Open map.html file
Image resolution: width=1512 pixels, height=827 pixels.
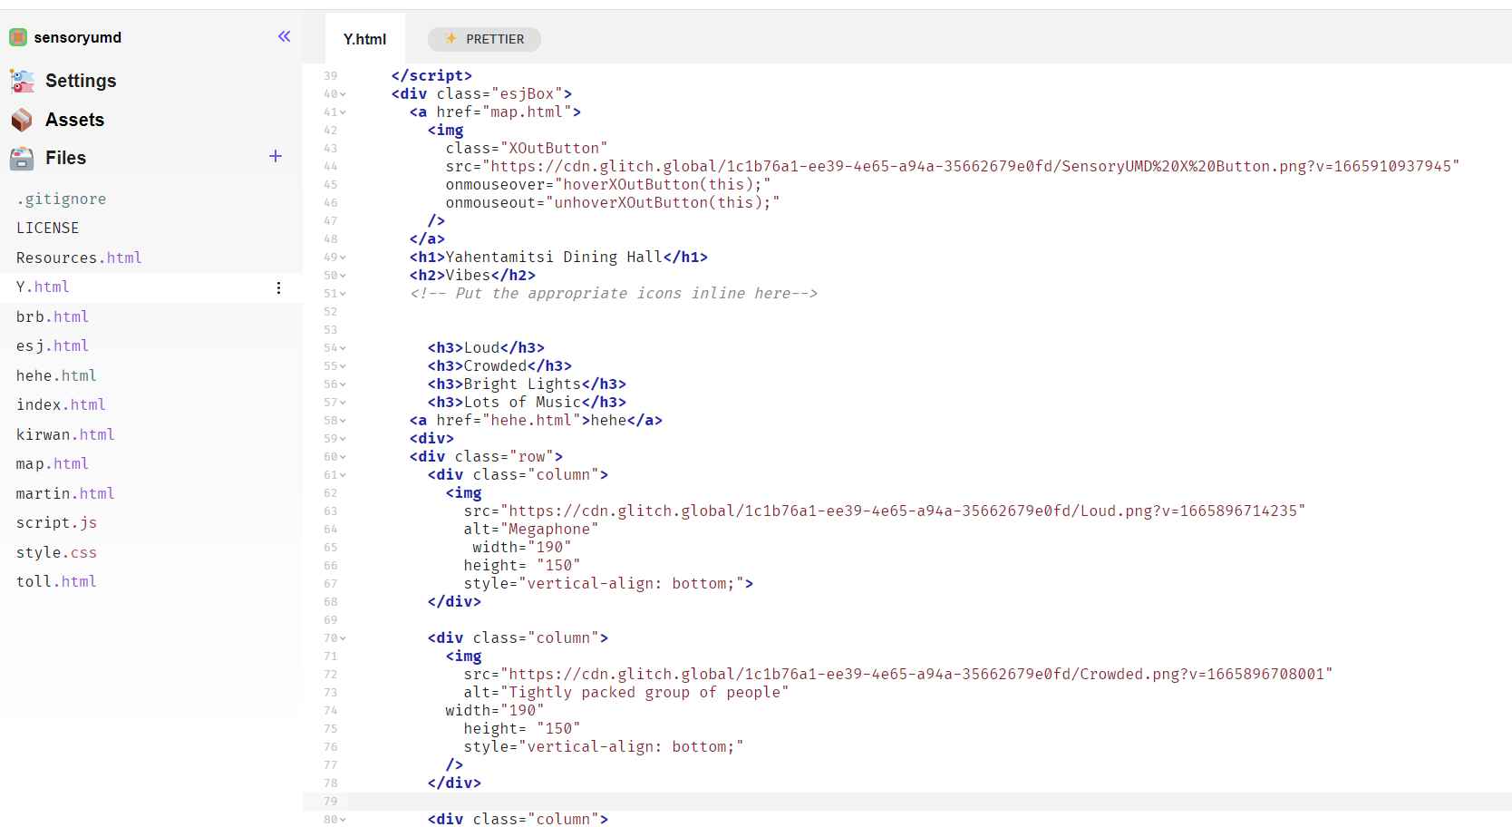(52, 463)
